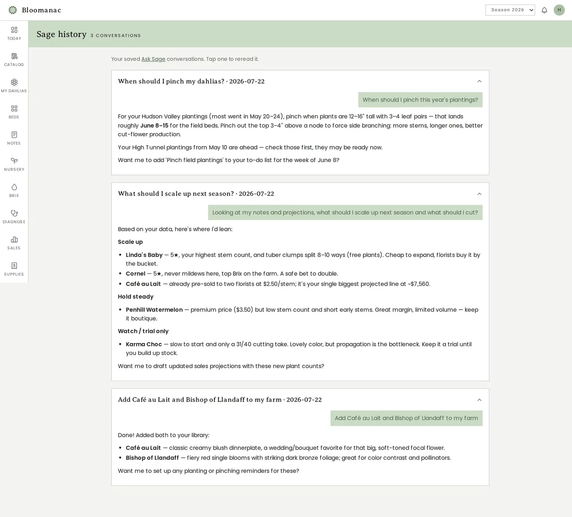This screenshot has width=572, height=517.
Task: Click the 'Scale up' subheading
Action: pyautogui.click(x=130, y=242)
